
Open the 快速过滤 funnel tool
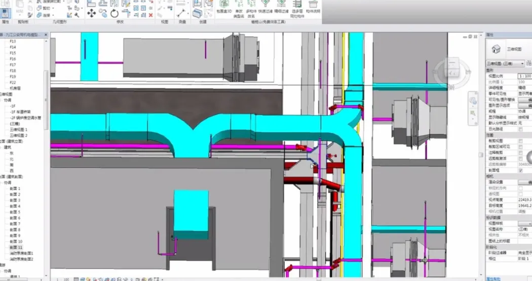point(265,7)
